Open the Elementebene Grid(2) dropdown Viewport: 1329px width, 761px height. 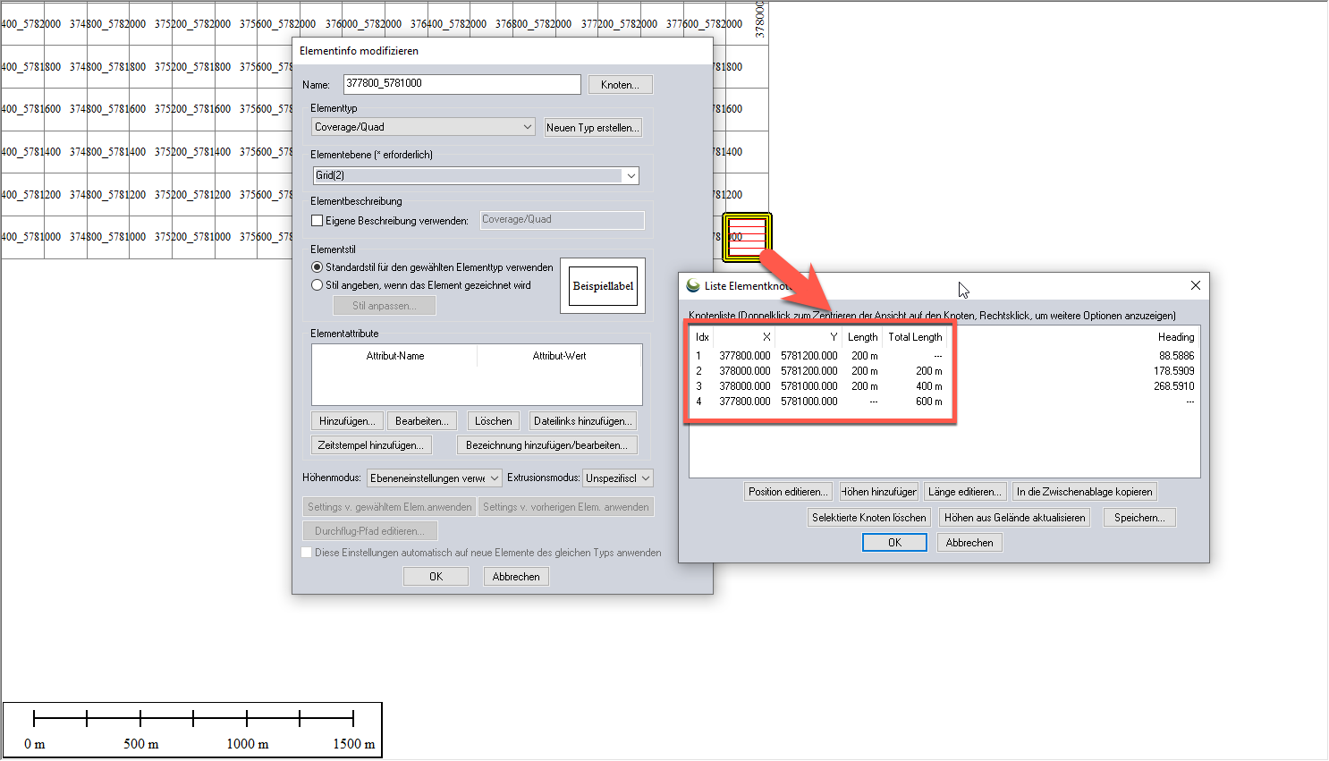coord(475,175)
